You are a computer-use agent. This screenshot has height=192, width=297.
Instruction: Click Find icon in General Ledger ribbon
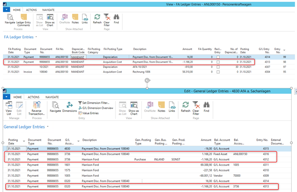(206, 107)
